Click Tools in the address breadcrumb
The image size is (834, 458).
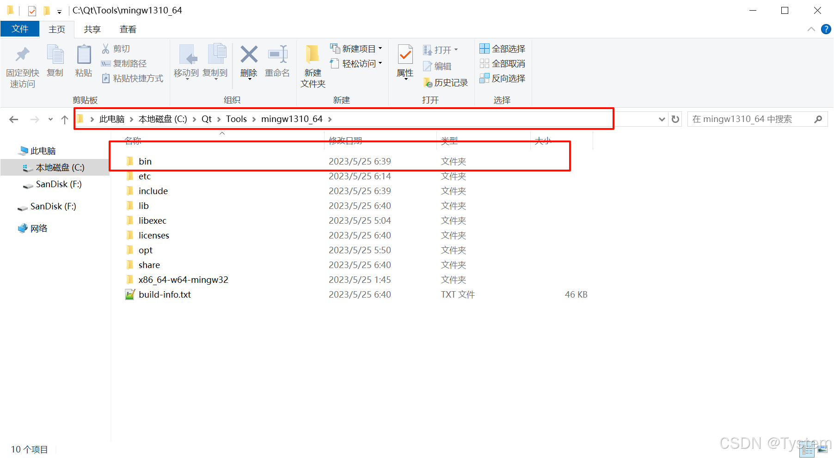(236, 119)
